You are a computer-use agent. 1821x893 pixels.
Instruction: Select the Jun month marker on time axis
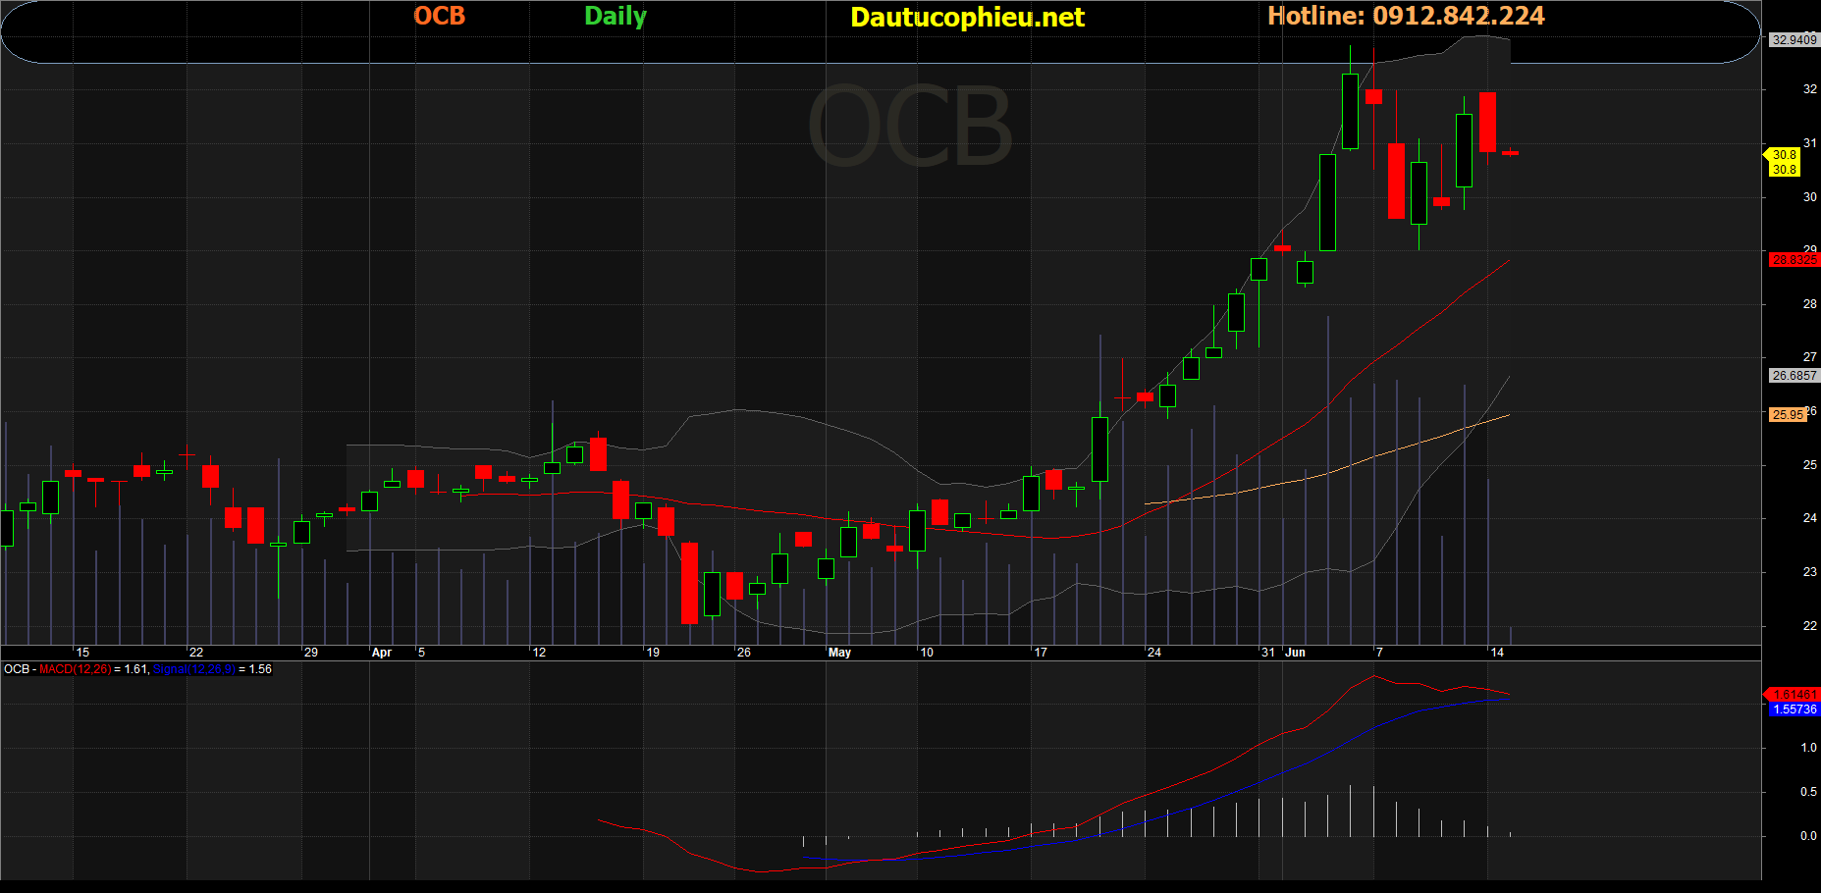(x=1296, y=653)
